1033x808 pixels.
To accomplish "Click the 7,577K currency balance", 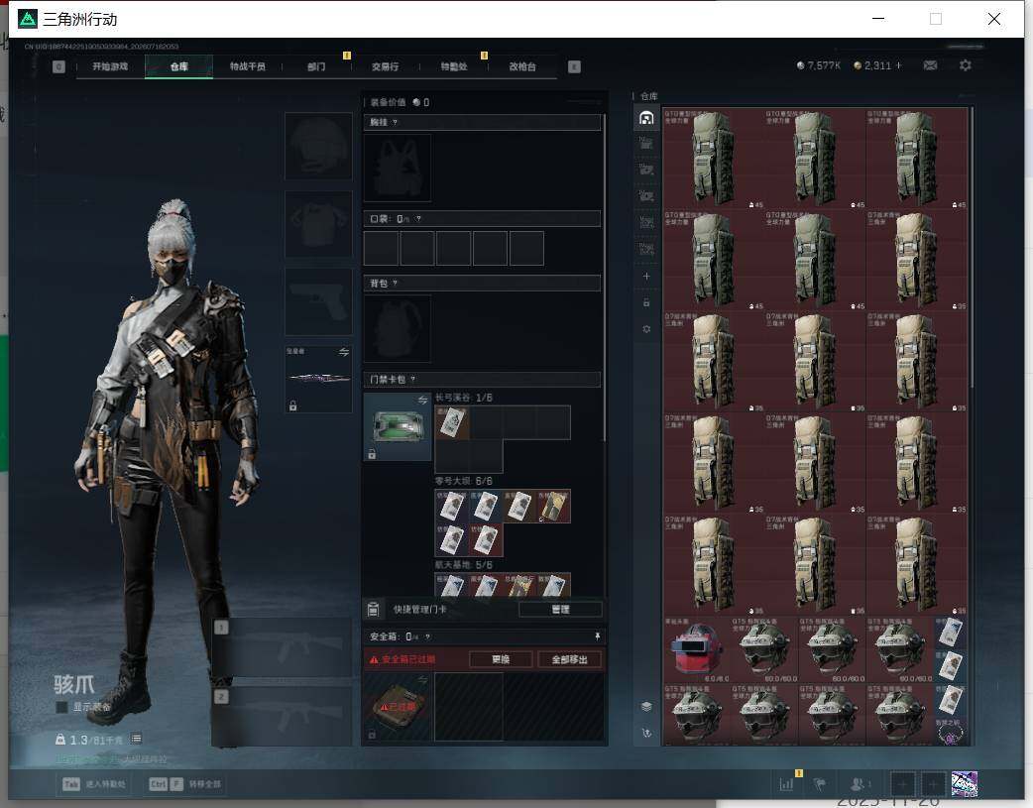I will coord(819,65).
